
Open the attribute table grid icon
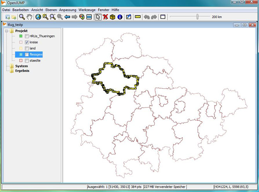[x=89, y=17]
